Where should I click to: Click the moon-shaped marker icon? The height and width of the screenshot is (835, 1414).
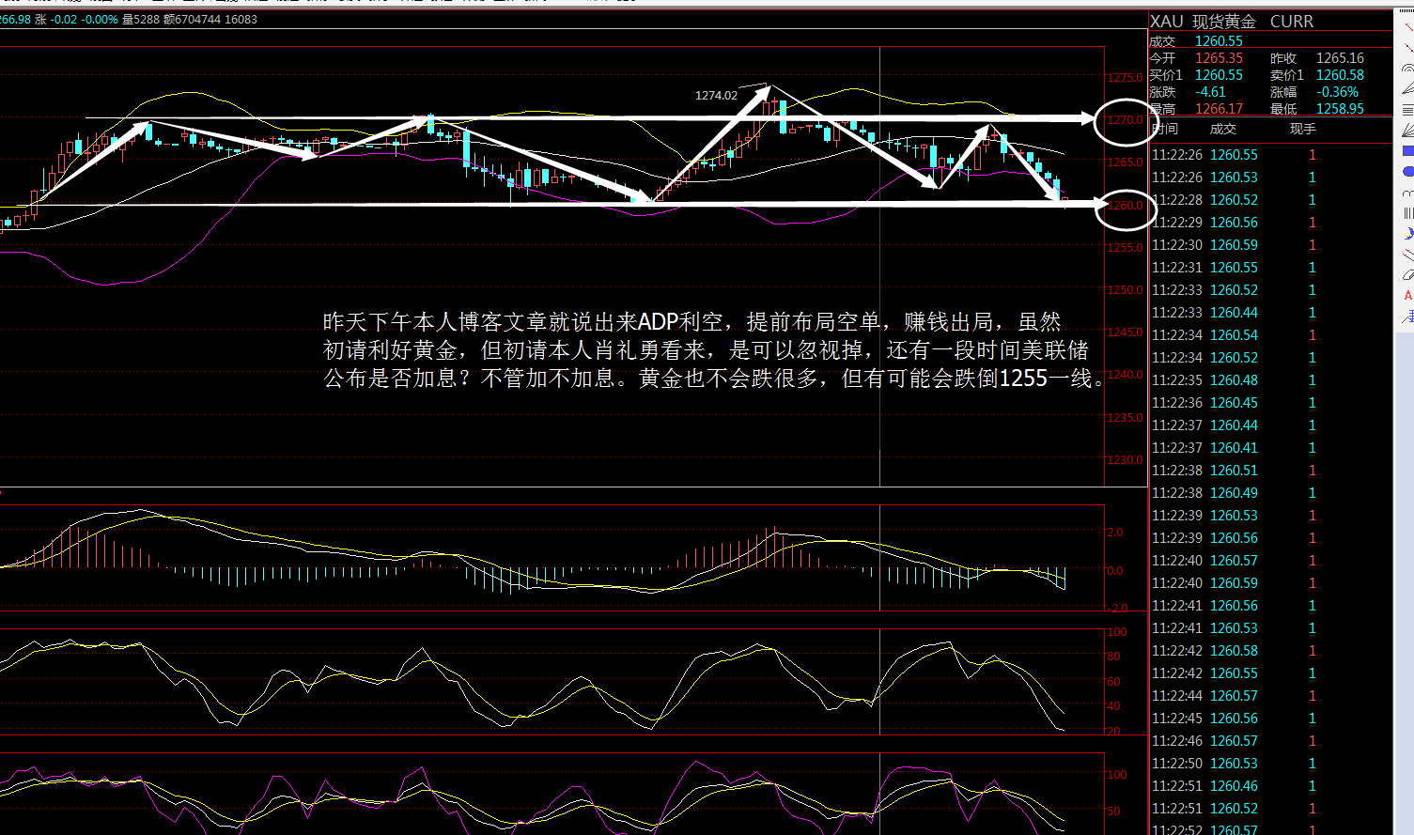(x=1407, y=234)
